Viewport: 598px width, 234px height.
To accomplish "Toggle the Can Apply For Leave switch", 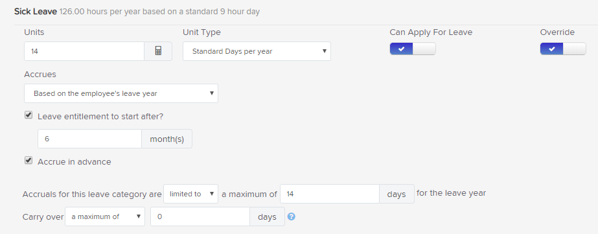I will [412, 49].
